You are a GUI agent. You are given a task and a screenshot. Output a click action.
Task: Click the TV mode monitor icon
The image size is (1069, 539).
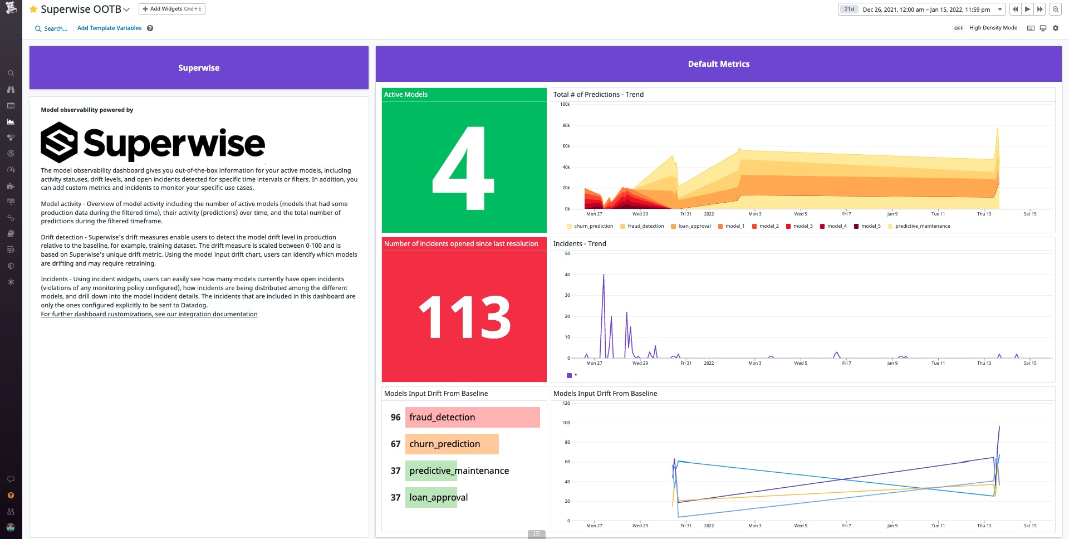[1043, 28]
